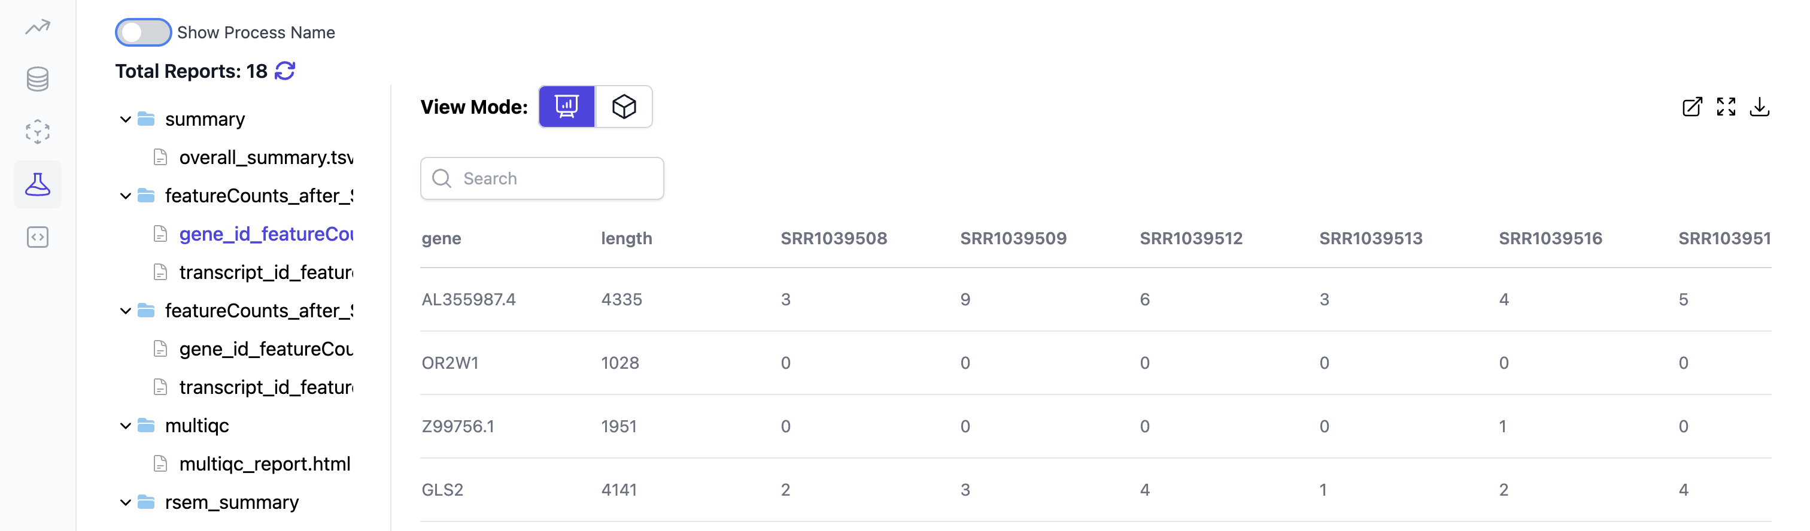Refresh the total reports count
The height and width of the screenshot is (531, 1810).
284,71
